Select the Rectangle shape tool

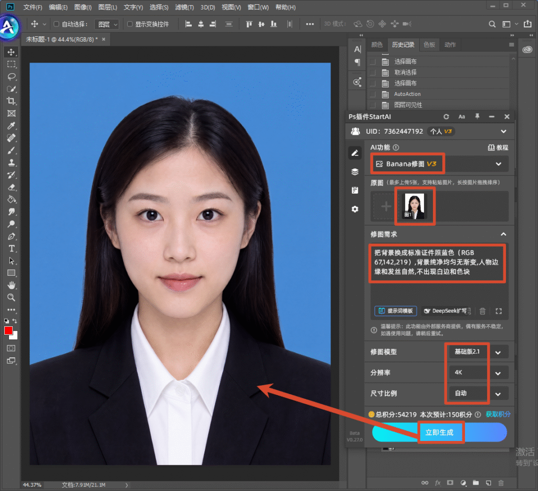point(12,273)
